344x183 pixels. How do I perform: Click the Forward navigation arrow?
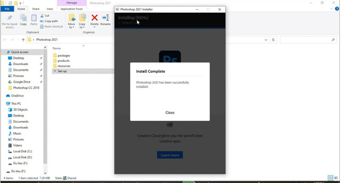point(12,40)
